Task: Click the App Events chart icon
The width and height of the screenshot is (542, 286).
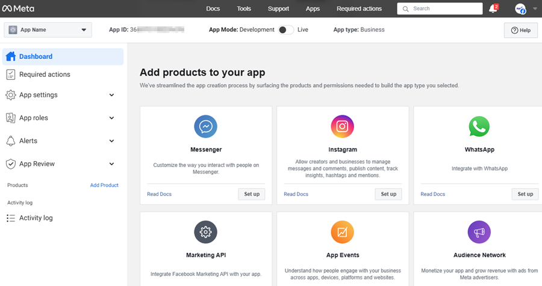Action: pyautogui.click(x=342, y=232)
